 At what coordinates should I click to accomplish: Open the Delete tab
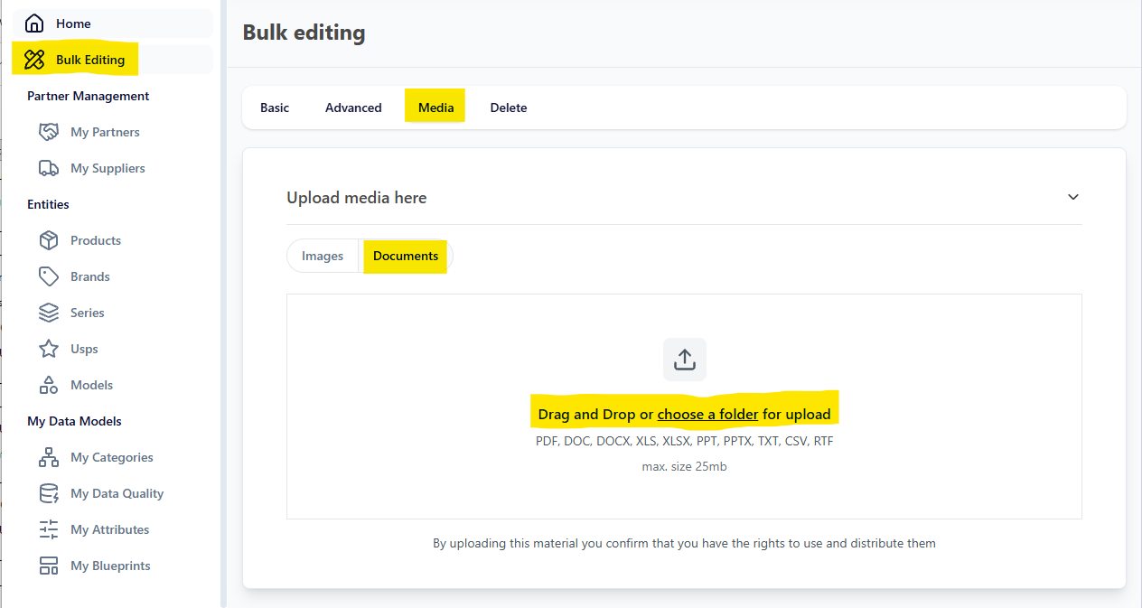tap(509, 108)
